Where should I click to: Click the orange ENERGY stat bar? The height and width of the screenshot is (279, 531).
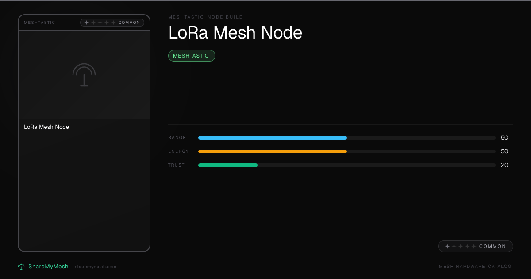pyautogui.click(x=273, y=151)
